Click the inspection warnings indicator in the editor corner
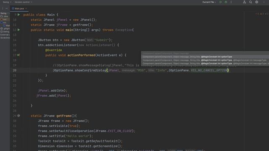269x151 pixels. point(262,14)
